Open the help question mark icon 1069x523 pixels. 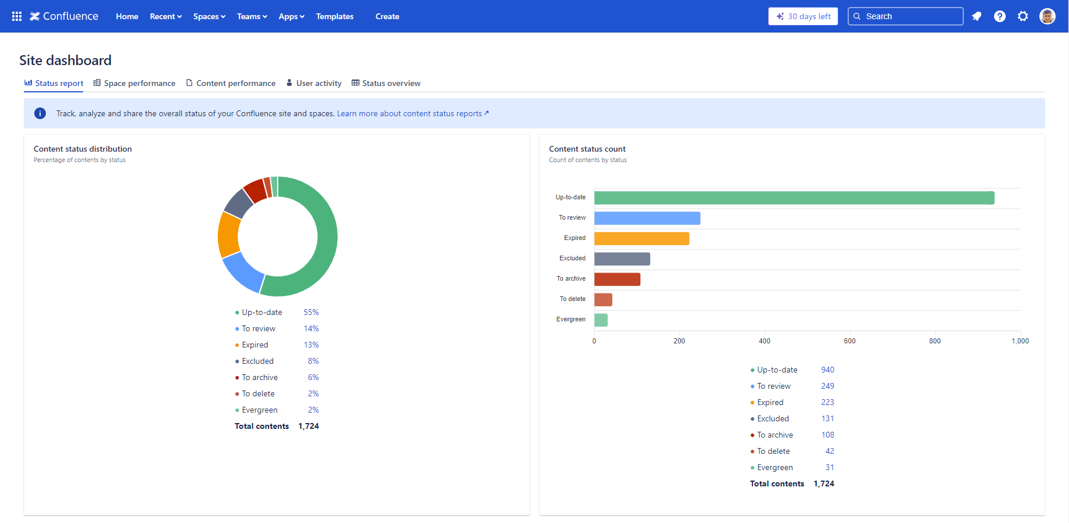pyautogui.click(x=1000, y=16)
